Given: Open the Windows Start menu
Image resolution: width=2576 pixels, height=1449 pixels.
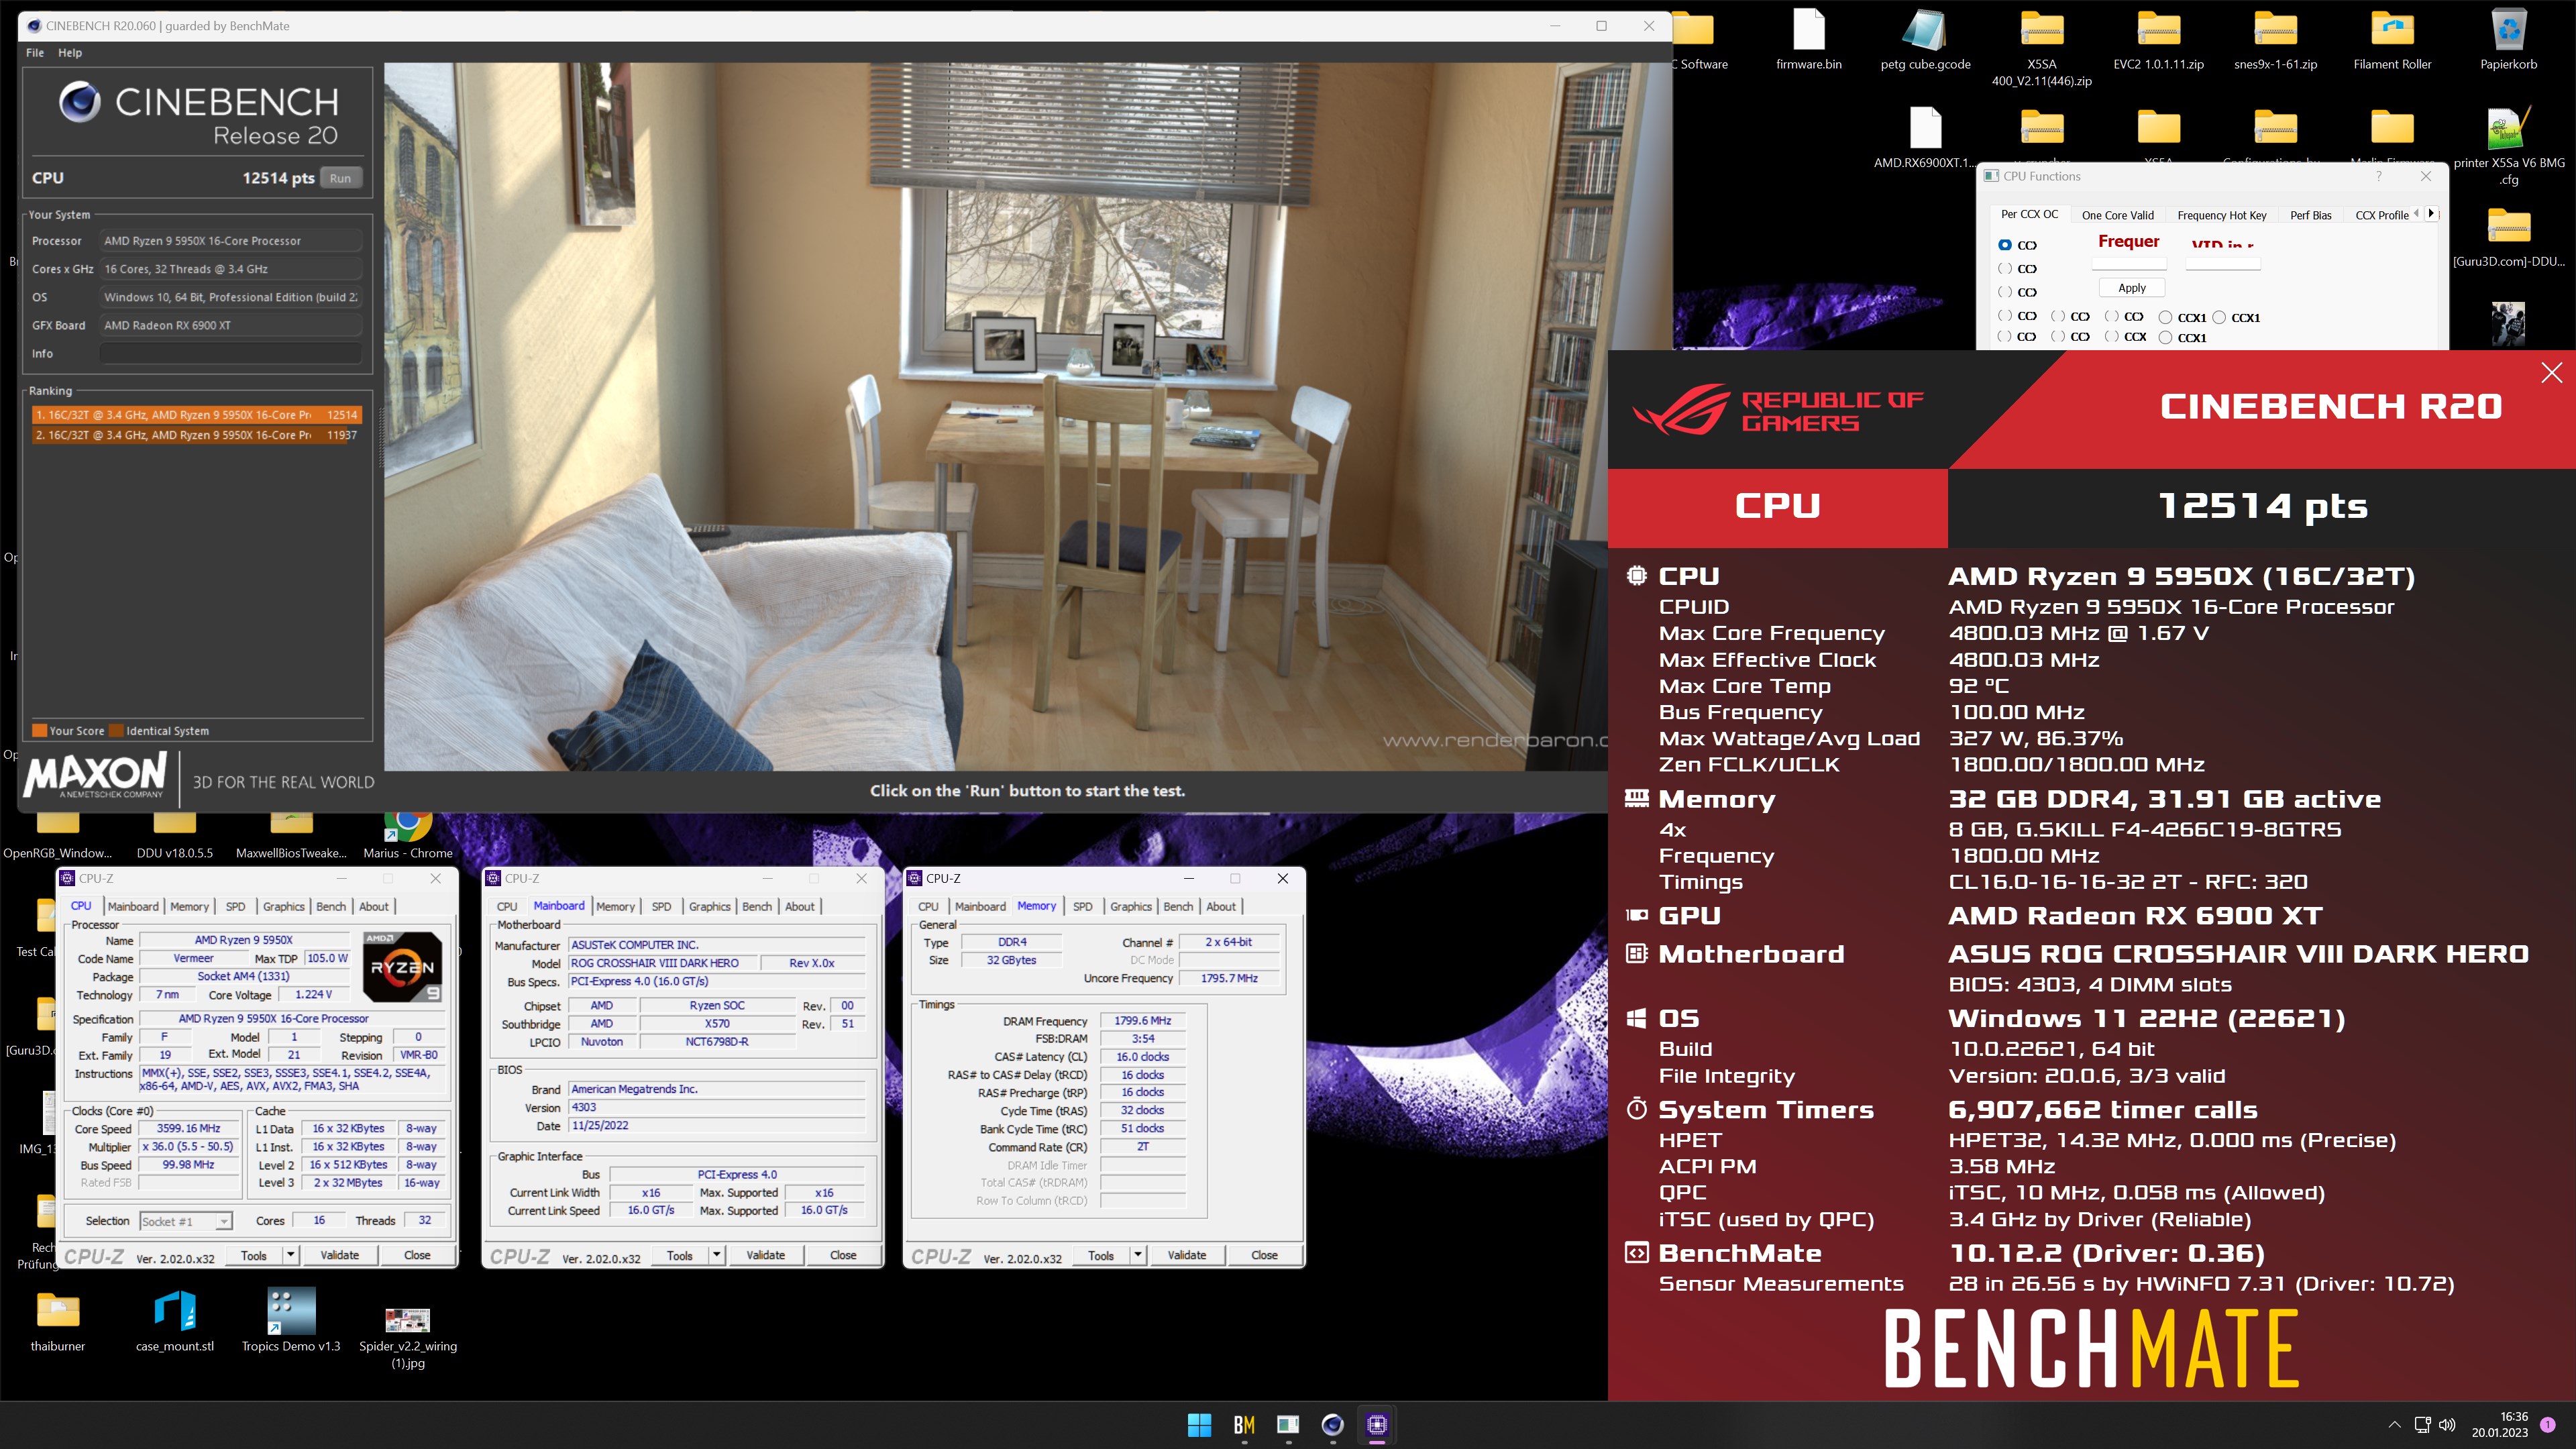Looking at the screenshot, I should [x=1199, y=1425].
